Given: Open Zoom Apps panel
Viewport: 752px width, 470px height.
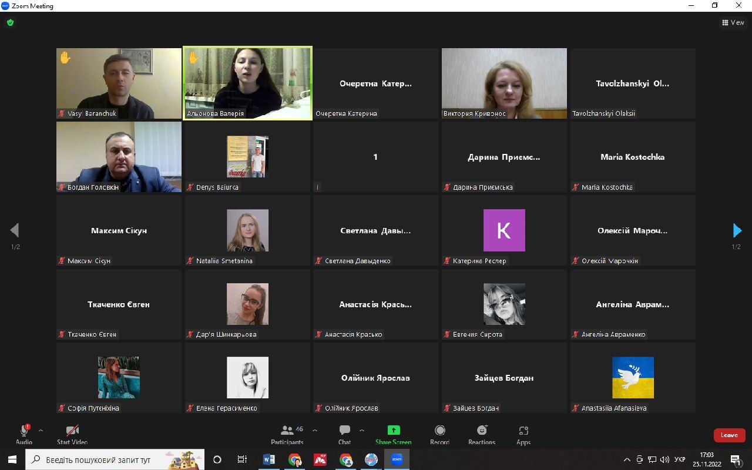Looking at the screenshot, I should coord(523,434).
